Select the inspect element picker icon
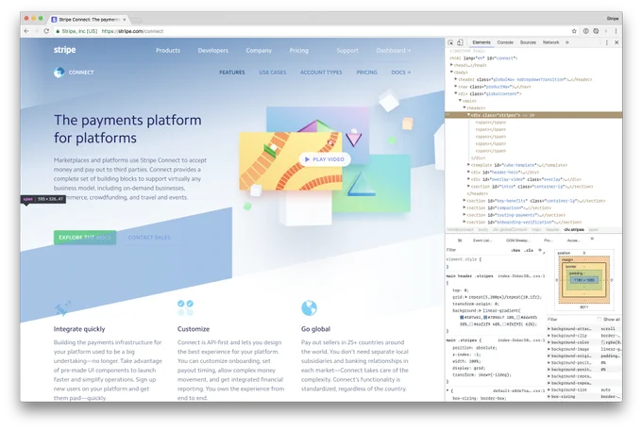This screenshot has height=430, width=642. click(x=450, y=42)
